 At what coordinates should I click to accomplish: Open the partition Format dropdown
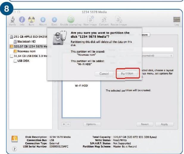tap(157, 56)
